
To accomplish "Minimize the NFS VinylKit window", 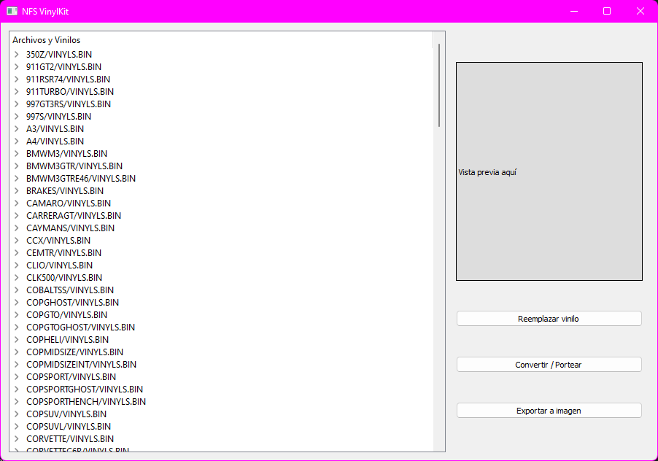I will [x=574, y=12].
